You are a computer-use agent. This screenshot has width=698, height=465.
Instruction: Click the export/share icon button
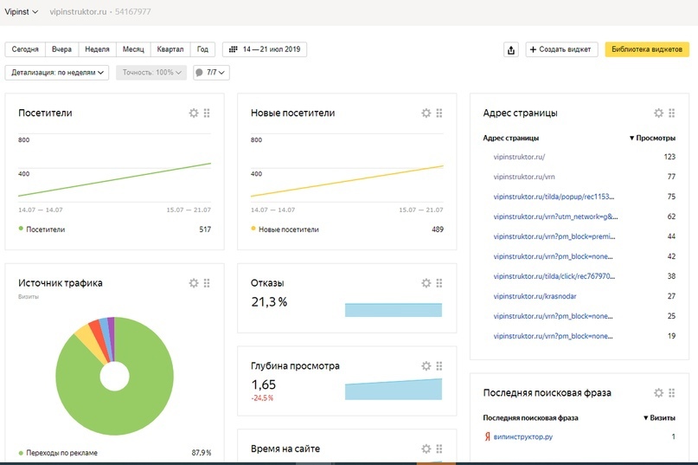click(x=511, y=49)
